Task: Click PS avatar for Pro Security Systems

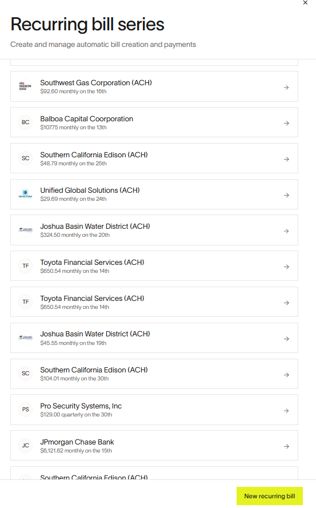Action: point(26,409)
